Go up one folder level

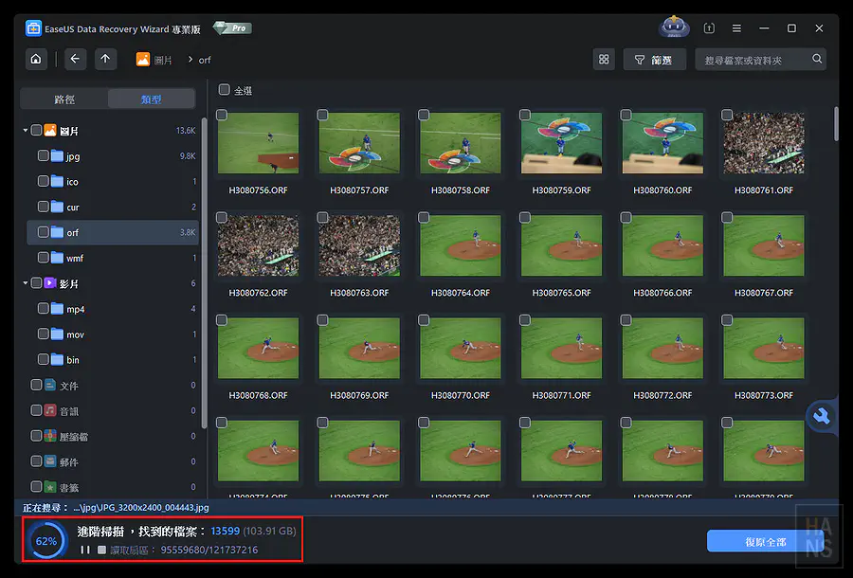click(x=105, y=60)
